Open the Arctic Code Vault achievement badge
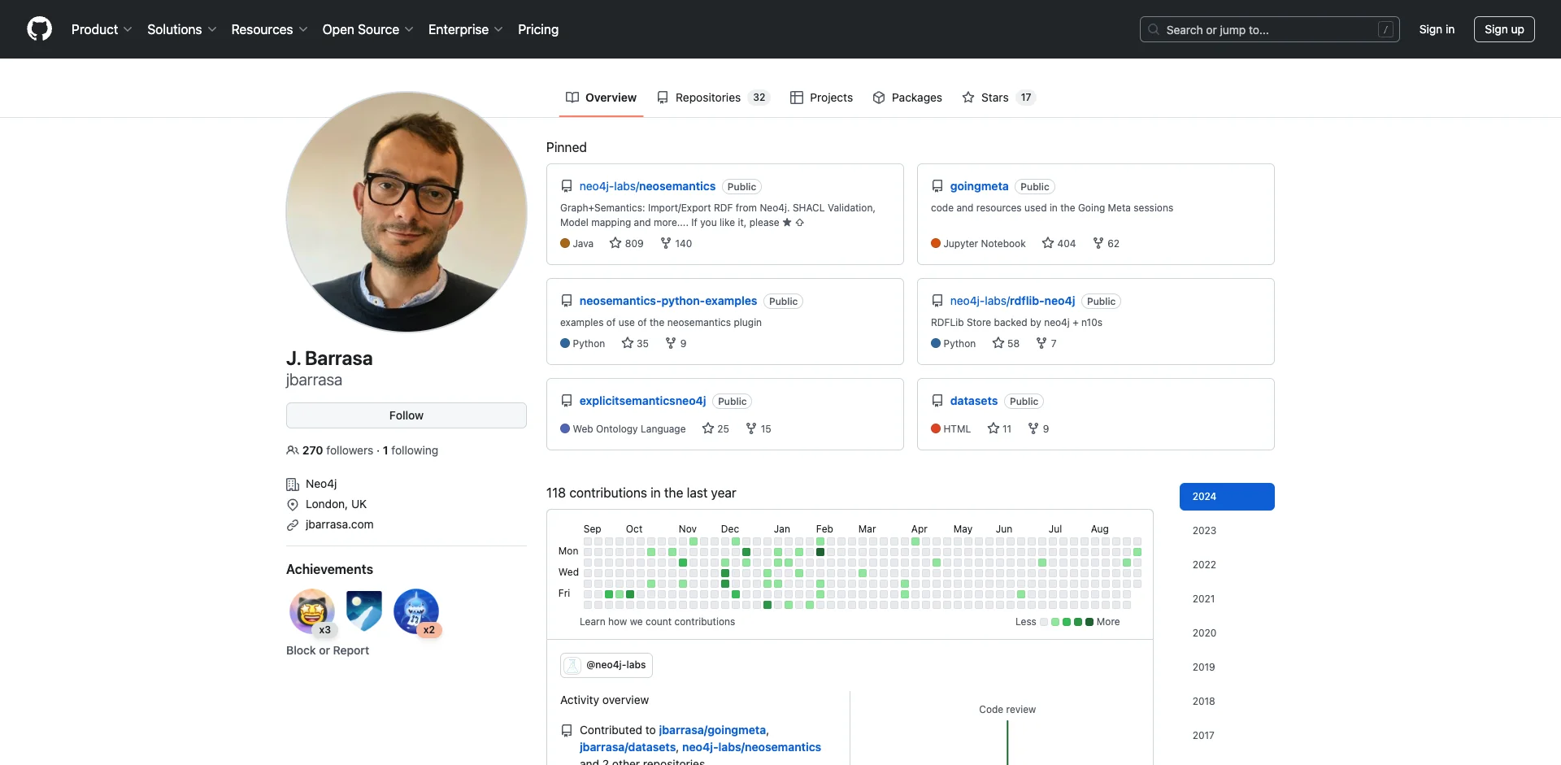The height and width of the screenshot is (765, 1561). [x=364, y=611]
